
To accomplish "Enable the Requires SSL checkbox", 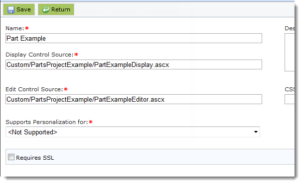I will [11, 157].
